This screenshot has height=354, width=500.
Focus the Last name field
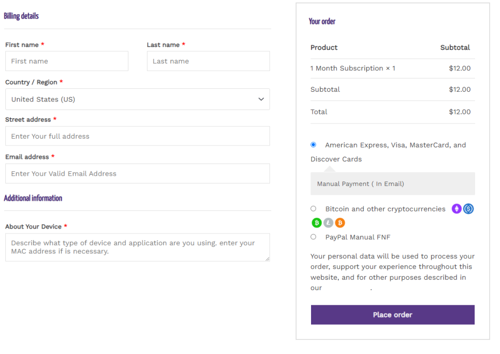pos(208,61)
